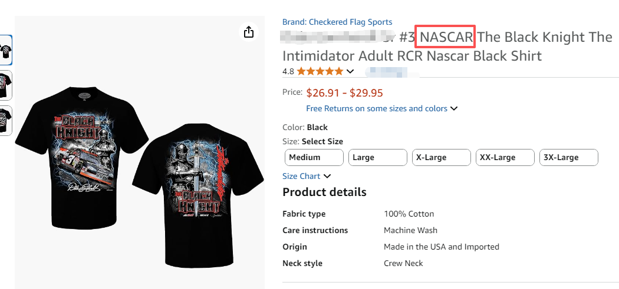Viewport: 619px width, 289px height.
Task: Expand Free Returns on some sizes
Action: 382,108
